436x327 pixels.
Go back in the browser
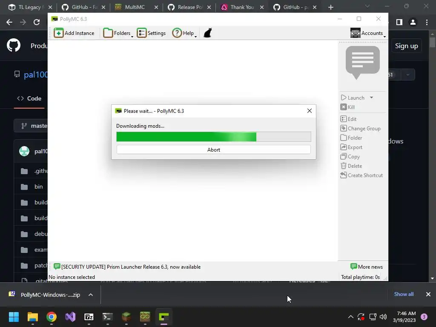coord(9,22)
